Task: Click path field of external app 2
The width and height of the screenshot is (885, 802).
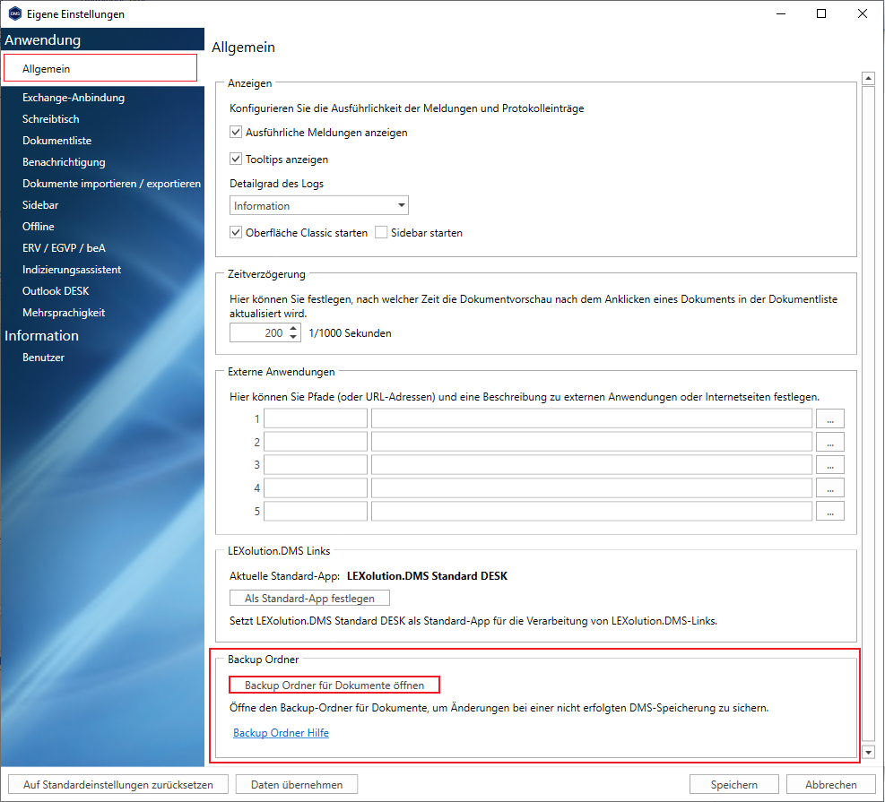Action: tap(592, 442)
